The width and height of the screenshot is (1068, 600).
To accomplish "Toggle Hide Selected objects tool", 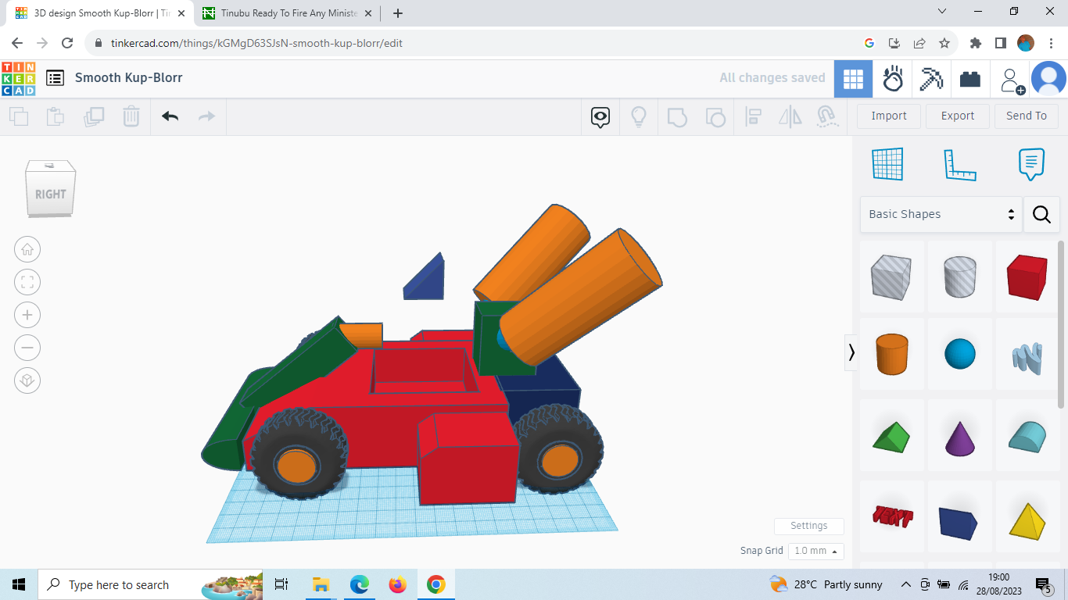I will (599, 116).
